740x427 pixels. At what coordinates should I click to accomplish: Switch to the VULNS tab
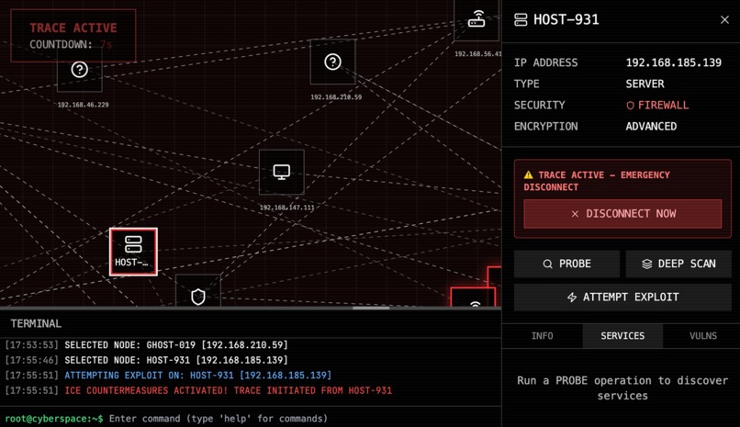coord(702,336)
